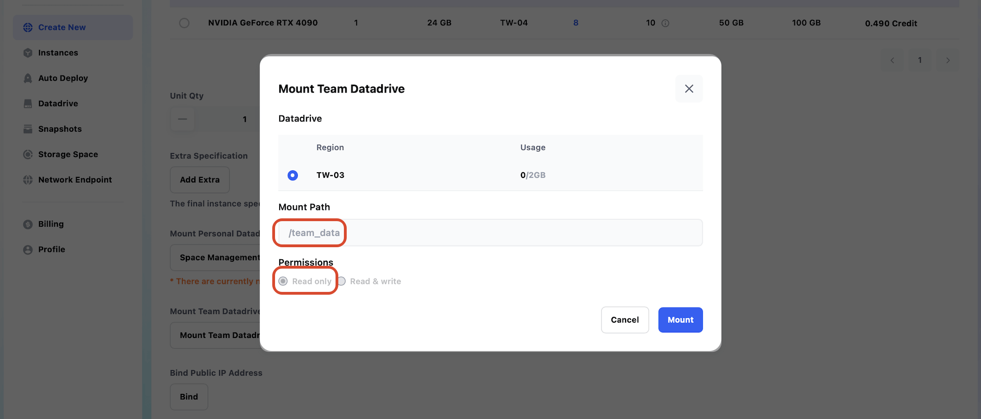Click the 0/2GB usage value
The image size is (981, 419).
tap(533, 175)
